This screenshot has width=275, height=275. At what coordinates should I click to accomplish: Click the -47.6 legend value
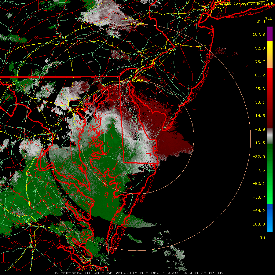click(259, 170)
